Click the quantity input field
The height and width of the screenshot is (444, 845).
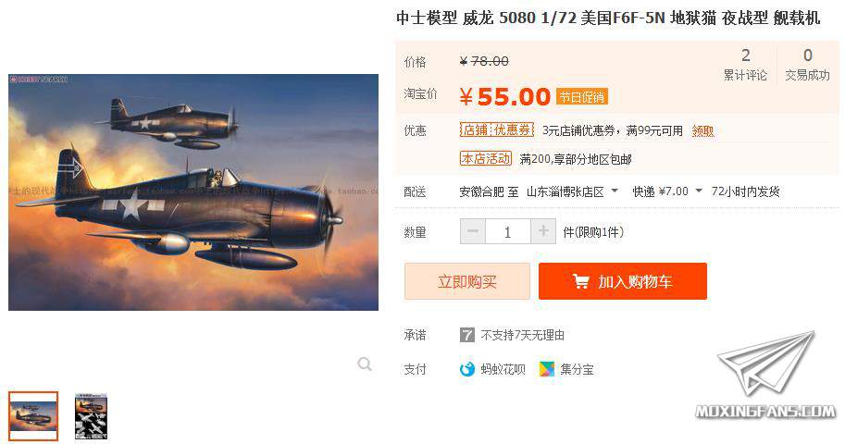tap(507, 231)
